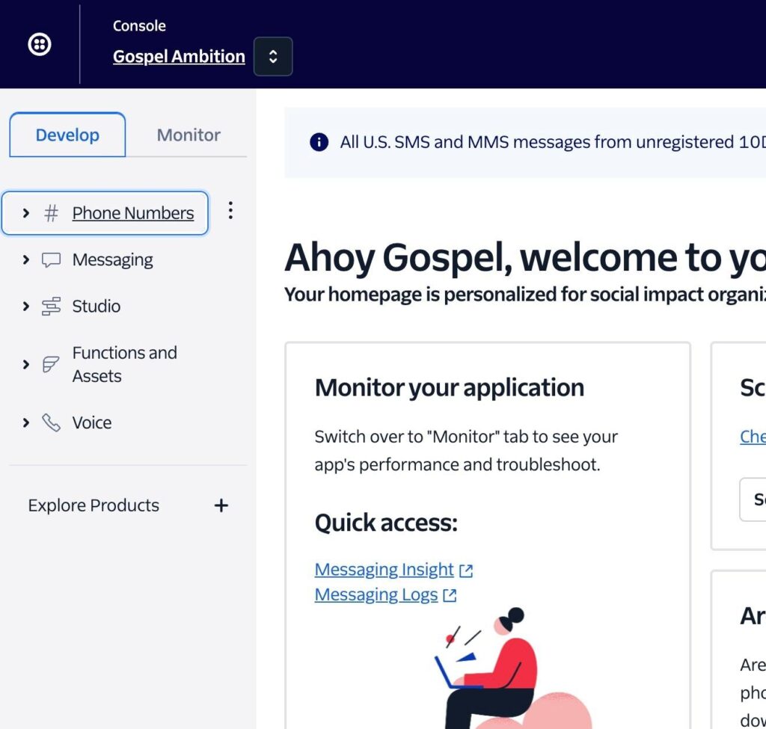Viewport: 766px width, 729px height.
Task: Expand the Studio section chevron
Action: coord(26,307)
